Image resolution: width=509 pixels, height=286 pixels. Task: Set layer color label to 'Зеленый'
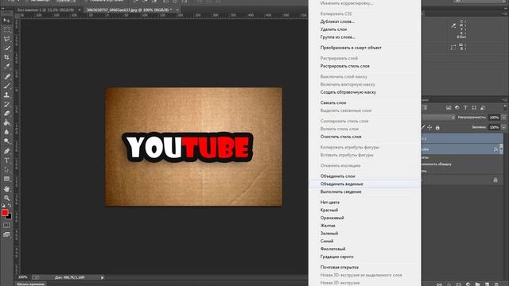coord(328,234)
